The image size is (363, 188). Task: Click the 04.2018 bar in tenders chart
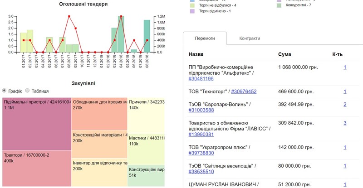pos(121,34)
